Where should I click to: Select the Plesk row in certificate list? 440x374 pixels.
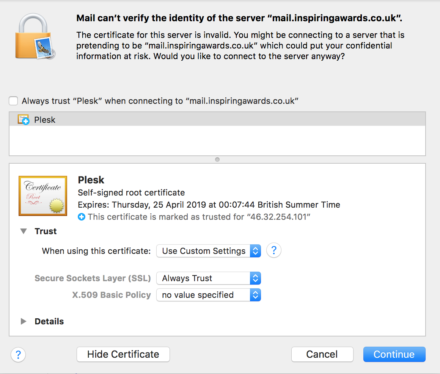coord(217,120)
